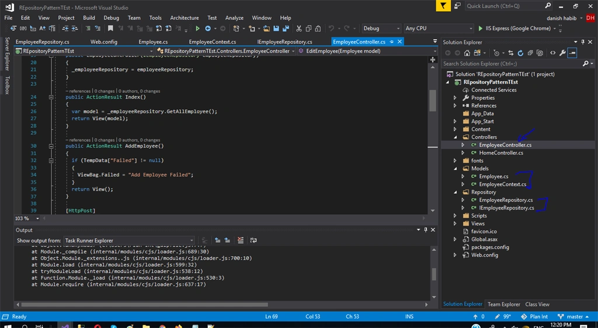Open the Architecture menu
The width and height of the screenshot is (598, 328).
pos(184,18)
